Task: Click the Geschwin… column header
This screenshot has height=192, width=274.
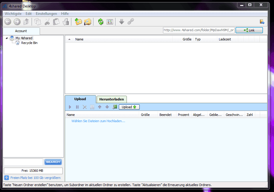Action: click(x=234, y=115)
